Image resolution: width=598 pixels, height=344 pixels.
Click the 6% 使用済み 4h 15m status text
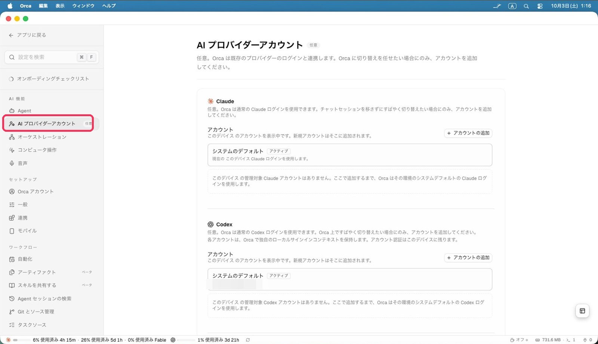(54, 340)
